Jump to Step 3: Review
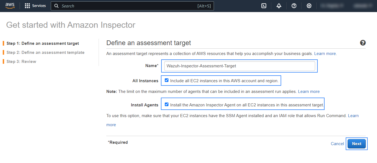Image resolution: width=377 pixels, height=163 pixels. point(21,62)
